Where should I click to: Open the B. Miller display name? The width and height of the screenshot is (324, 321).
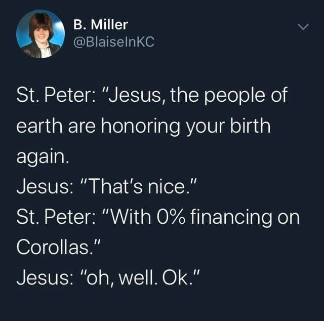(101, 24)
